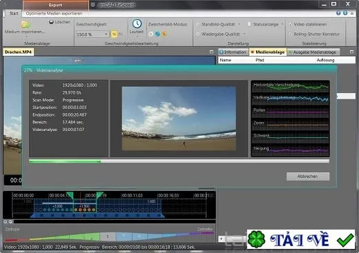Open the info icon in ribbon corner

345,13
